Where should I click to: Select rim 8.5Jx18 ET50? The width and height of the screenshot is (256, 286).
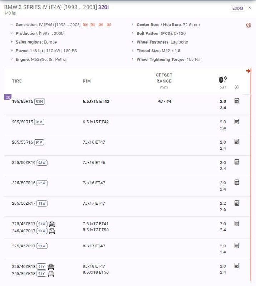click(x=95, y=272)
